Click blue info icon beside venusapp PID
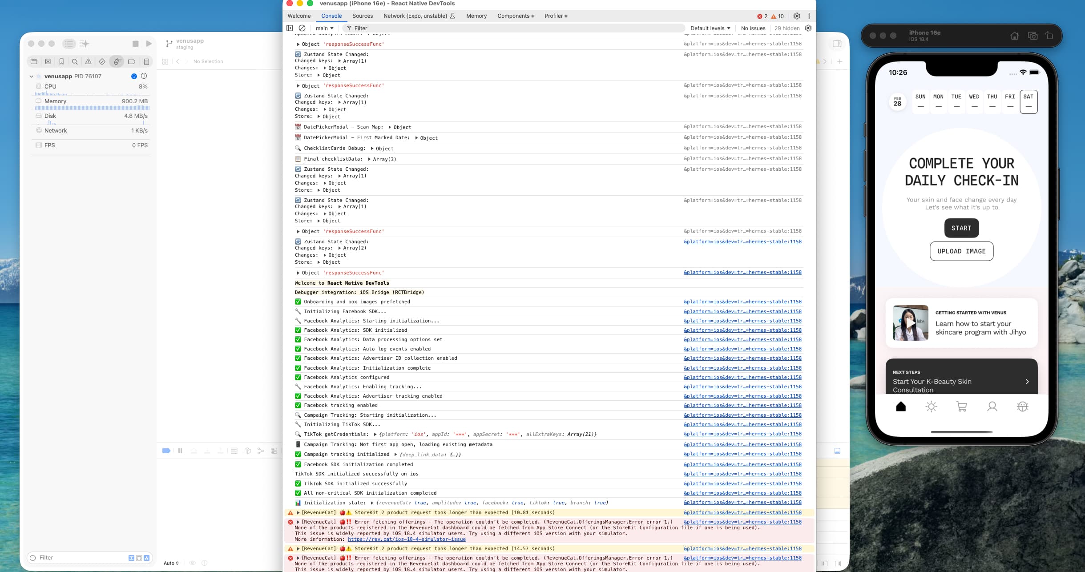The width and height of the screenshot is (1085, 572). [x=134, y=76]
